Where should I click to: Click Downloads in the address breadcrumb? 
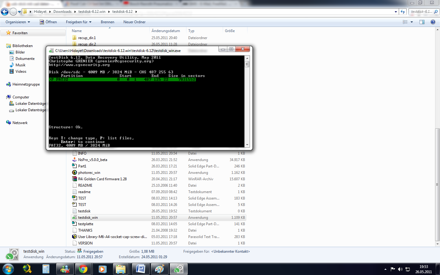pyautogui.click(x=62, y=12)
